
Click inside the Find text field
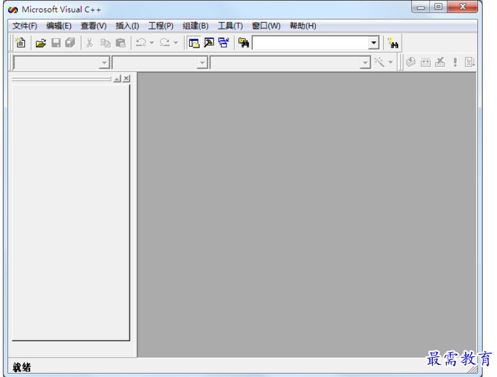311,43
